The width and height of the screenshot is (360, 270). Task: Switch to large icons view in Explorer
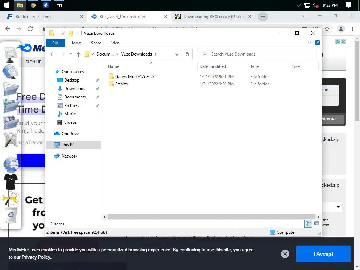[x=316, y=224]
